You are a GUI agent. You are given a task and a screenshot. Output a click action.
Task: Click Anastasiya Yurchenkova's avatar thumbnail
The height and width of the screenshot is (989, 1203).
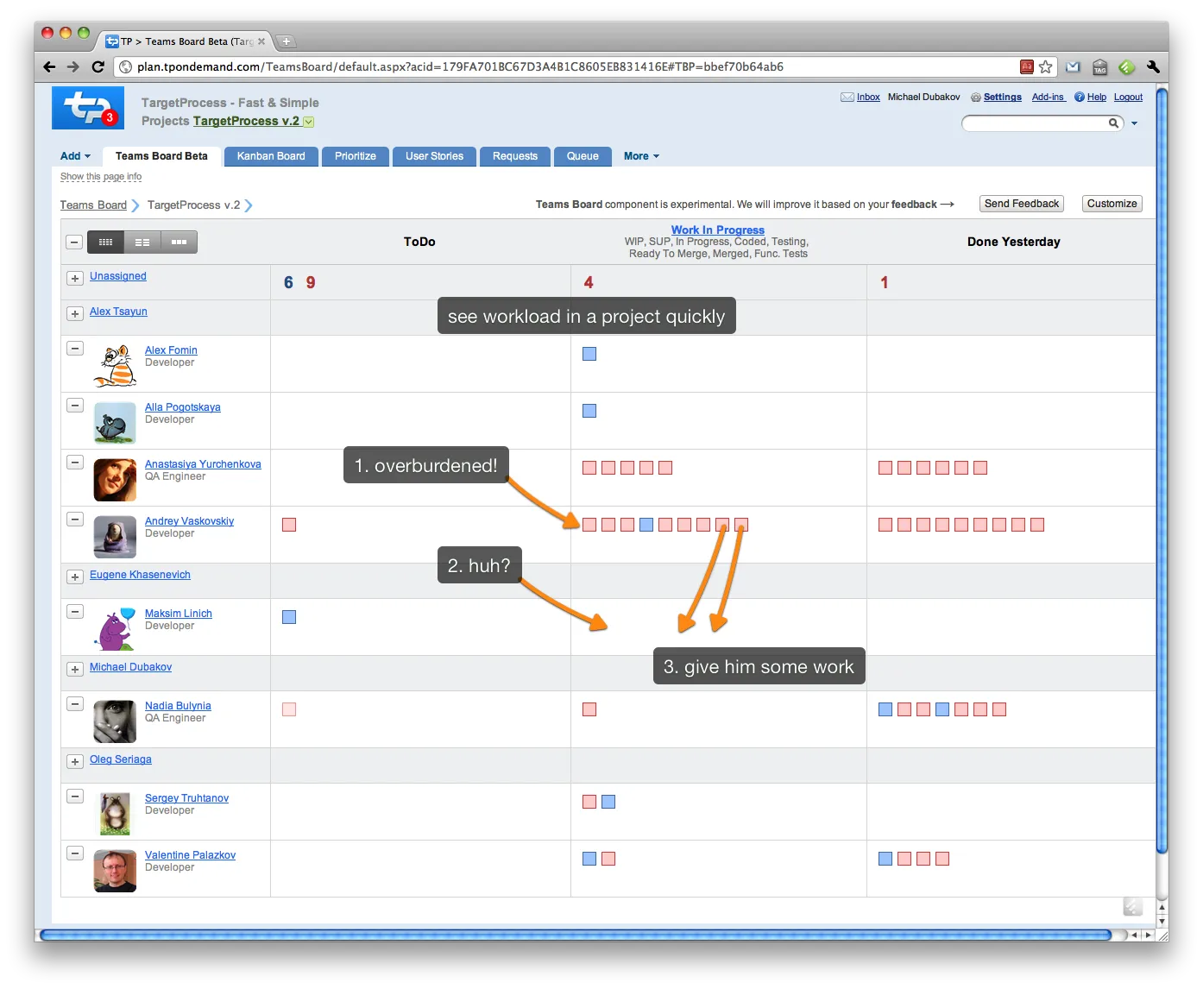tap(115, 480)
